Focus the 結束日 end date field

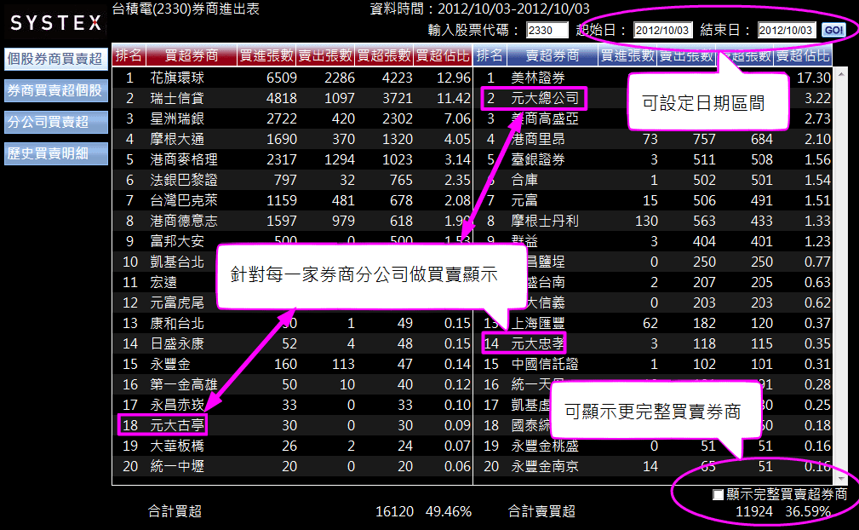point(787,31)
